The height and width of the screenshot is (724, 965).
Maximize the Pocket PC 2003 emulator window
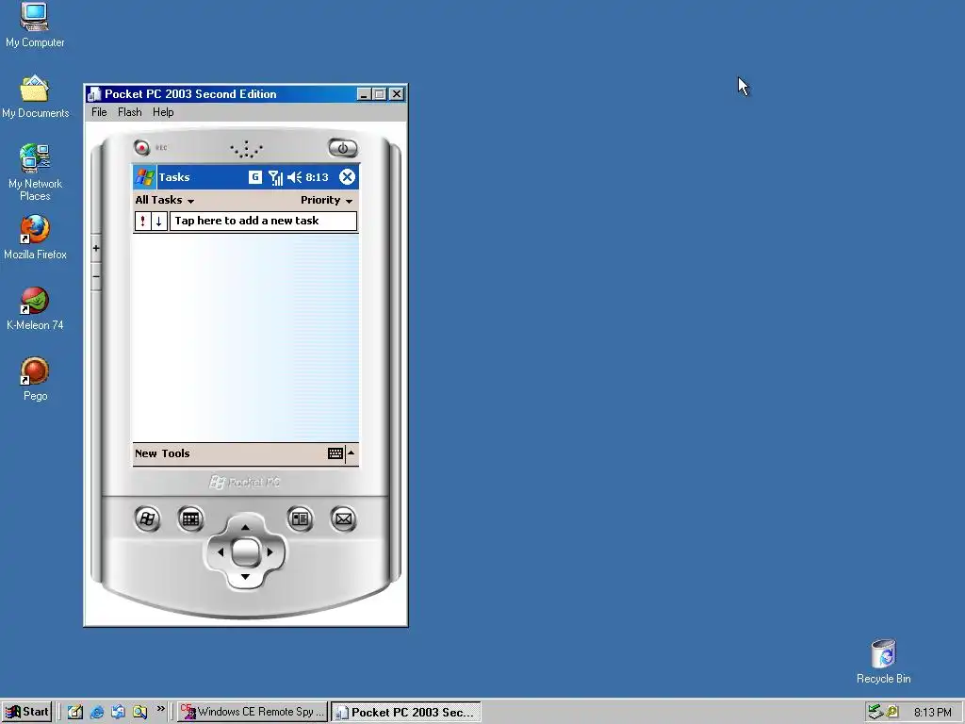point(380,94)
